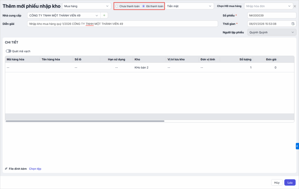The image size is (299, 189).
Task: Open the calendar icon in Thời gian field
Action: click(x=293, y=24)
